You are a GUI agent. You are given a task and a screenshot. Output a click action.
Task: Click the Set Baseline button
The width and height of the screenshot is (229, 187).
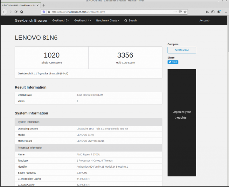click(x=182, y=50)
